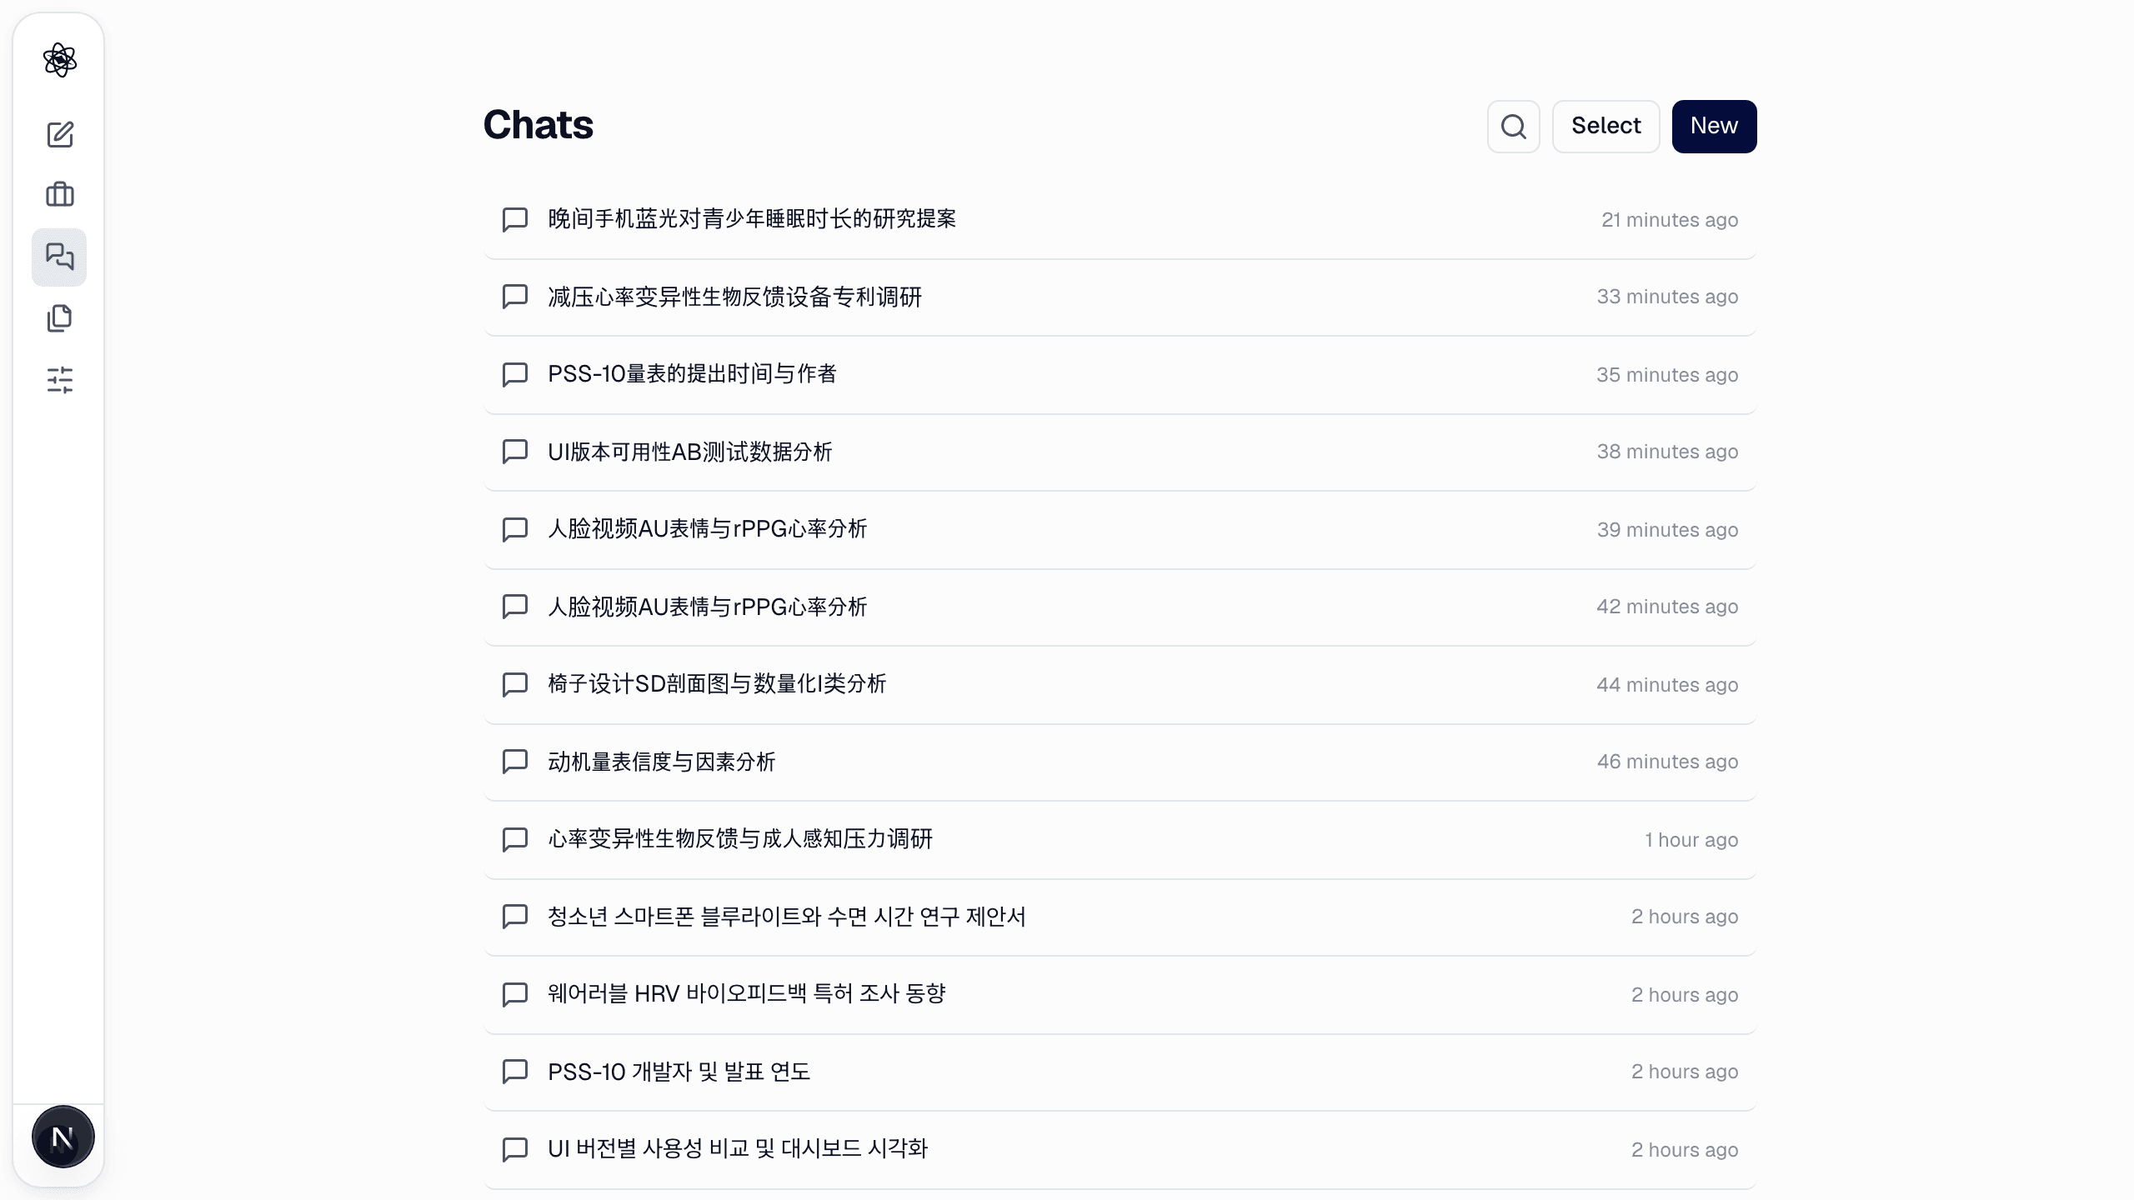Click chat bubble icon beside 椅子设计SD chat

click(x=515, y=685)
